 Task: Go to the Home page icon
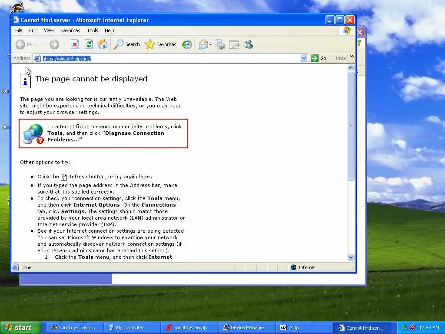(x=103, y=44)
